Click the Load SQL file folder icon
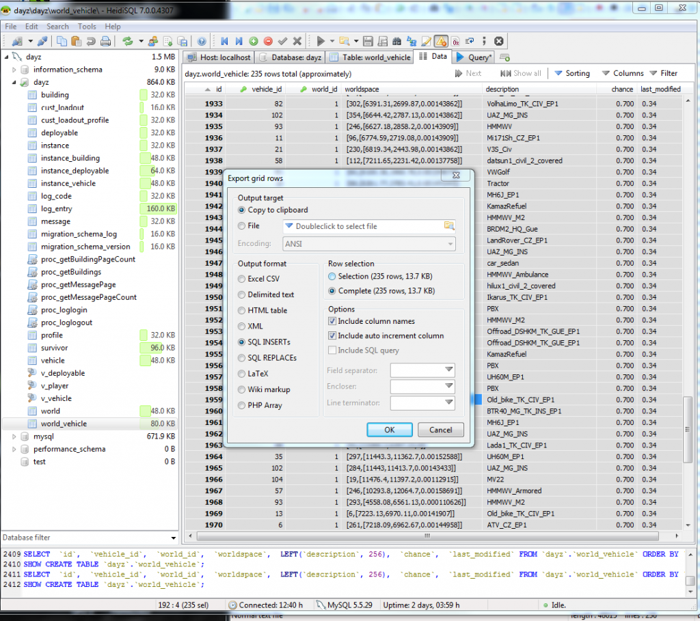The width and height of the screenshot is (700, 621). (x=345, y=42)
